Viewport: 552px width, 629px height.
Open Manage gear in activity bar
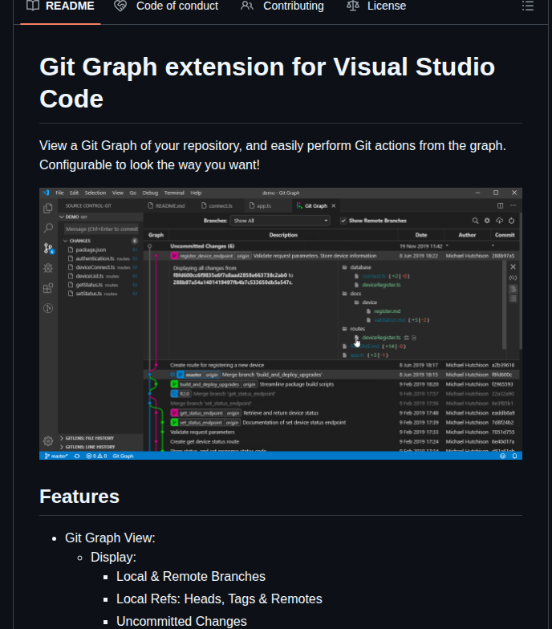pyautogui.click(x=48, y=441)
